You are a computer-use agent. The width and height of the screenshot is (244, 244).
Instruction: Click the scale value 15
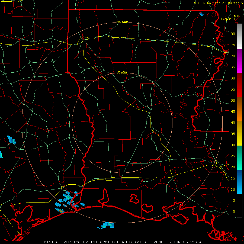click(233, 178)
